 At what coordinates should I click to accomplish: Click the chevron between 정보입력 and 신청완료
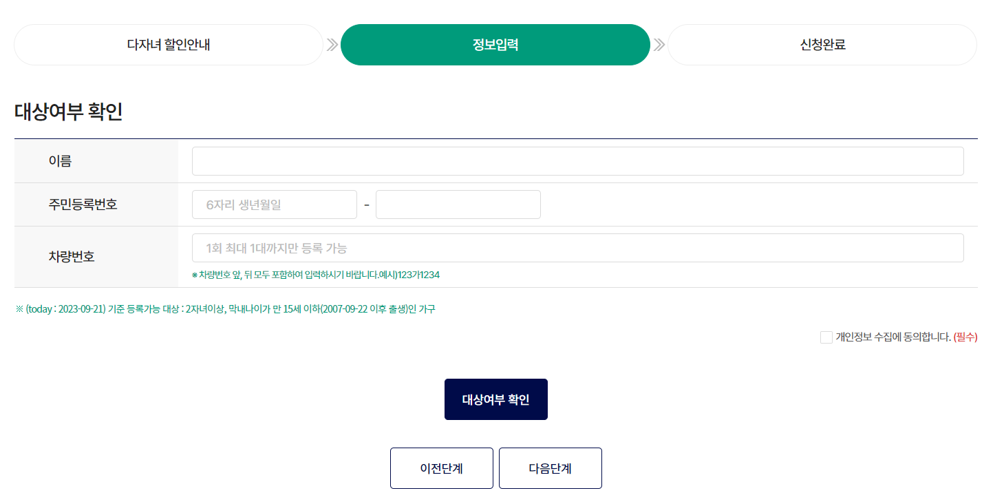(x=659, y=44)
